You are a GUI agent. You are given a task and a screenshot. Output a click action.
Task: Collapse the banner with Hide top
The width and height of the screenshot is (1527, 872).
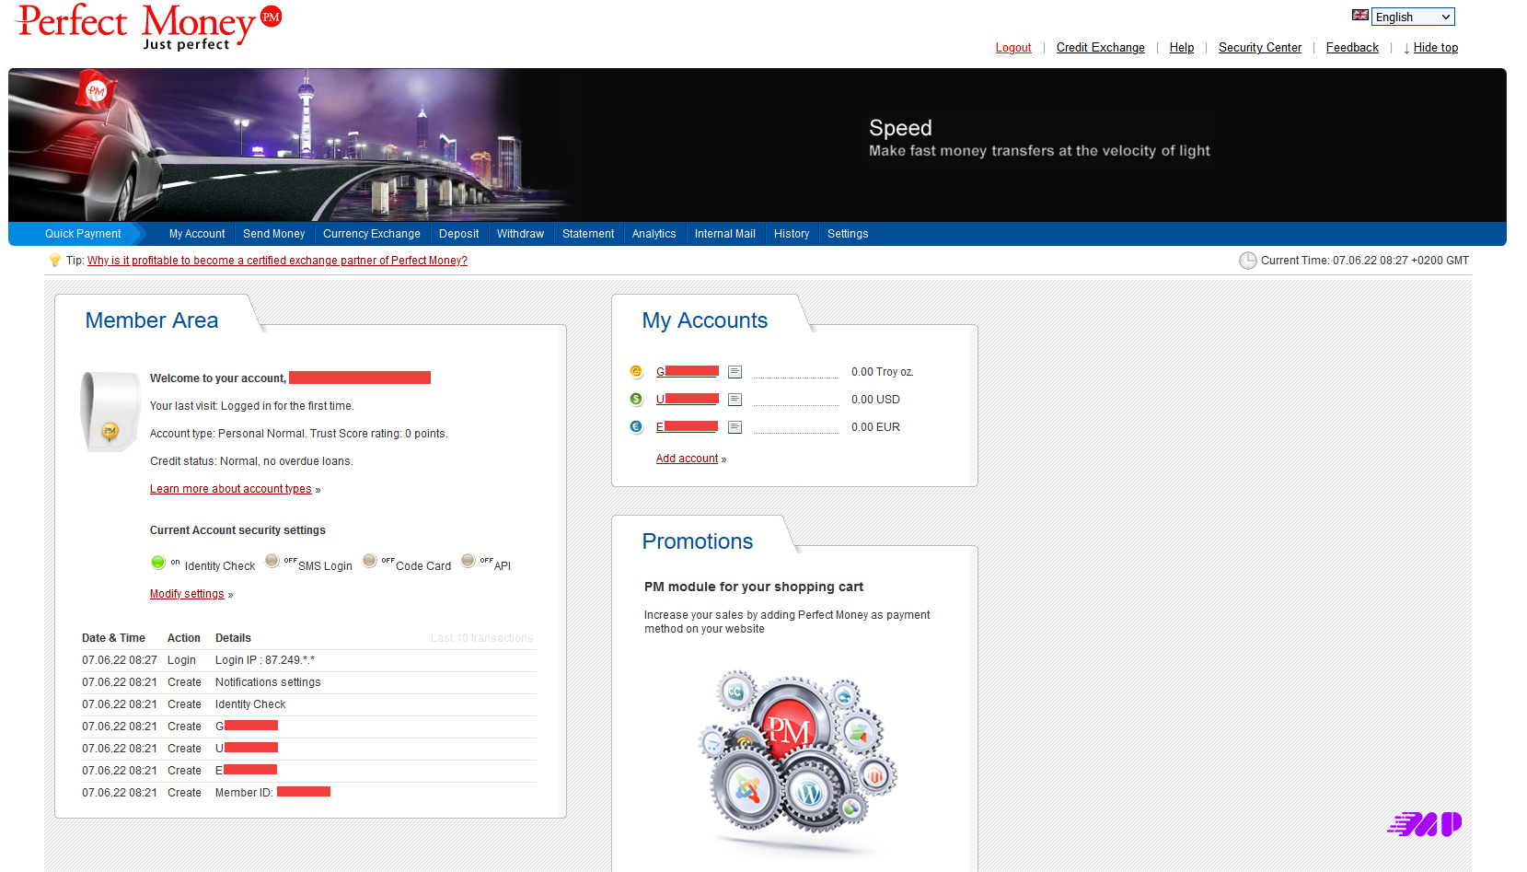click(1435, 48)
